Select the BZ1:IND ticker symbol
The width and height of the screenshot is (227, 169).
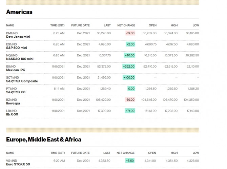tap(11, 100)
